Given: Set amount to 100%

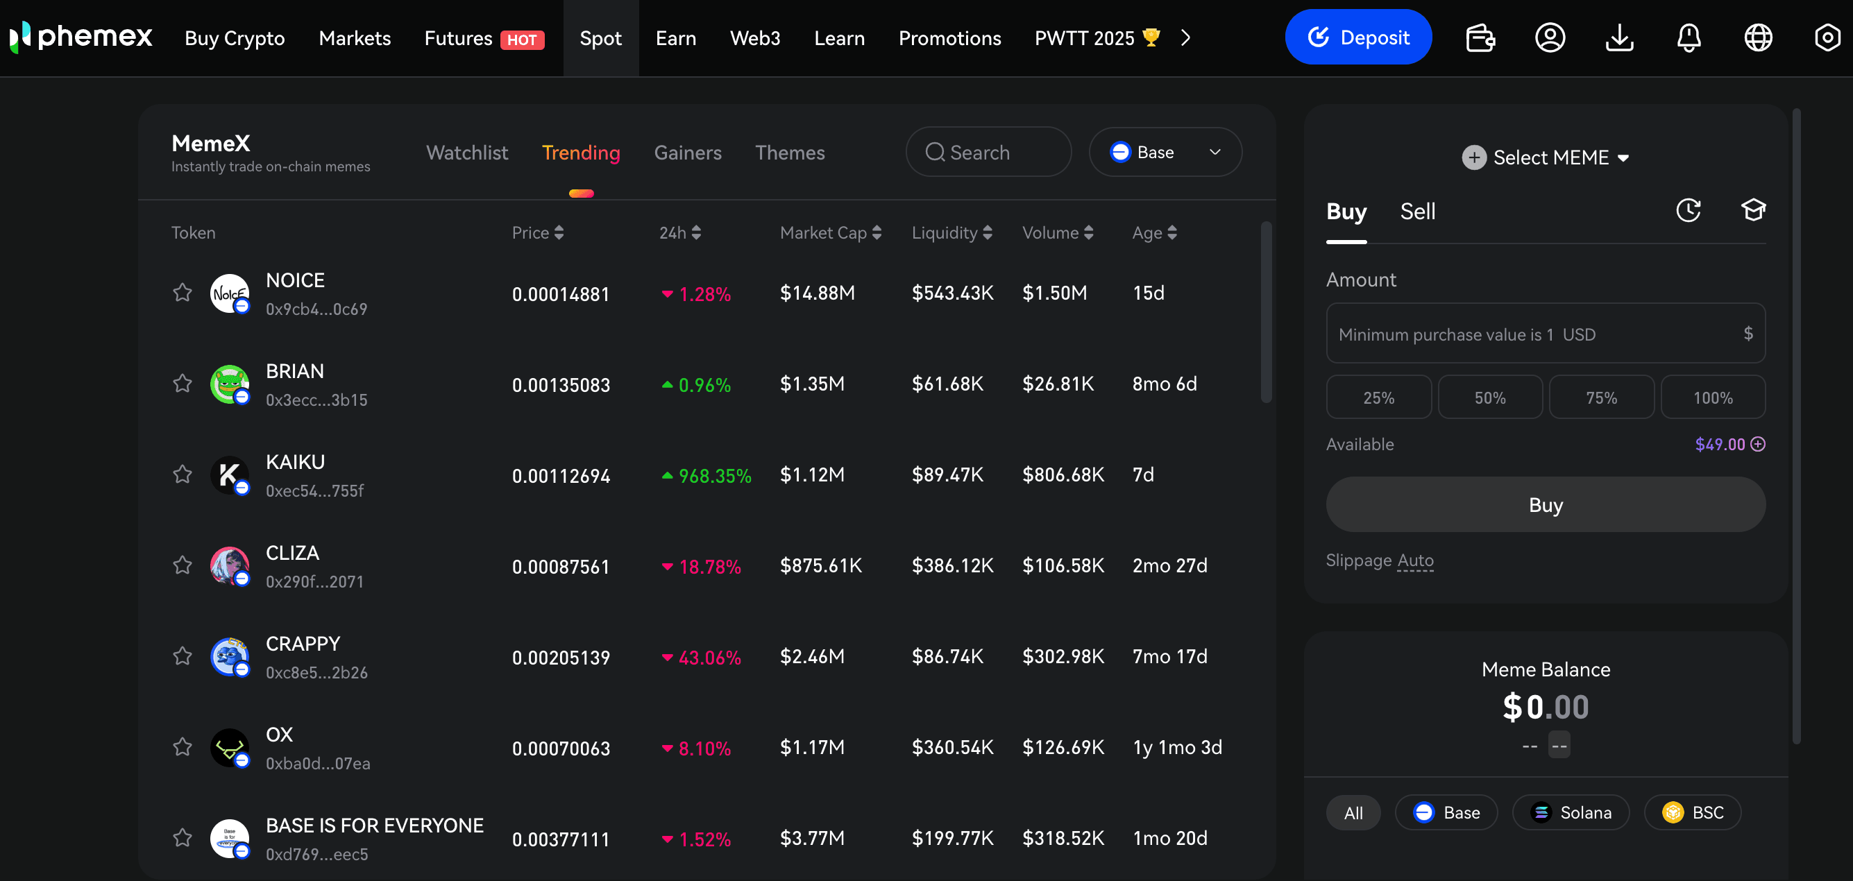Looking at the screenshot, I should click(1713, 397).
